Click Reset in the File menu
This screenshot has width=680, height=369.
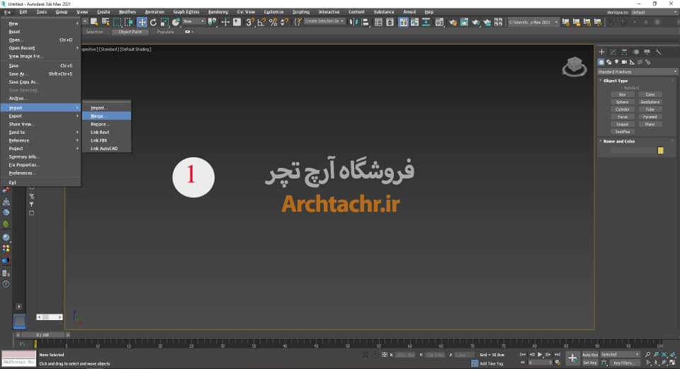coord(40,32)
